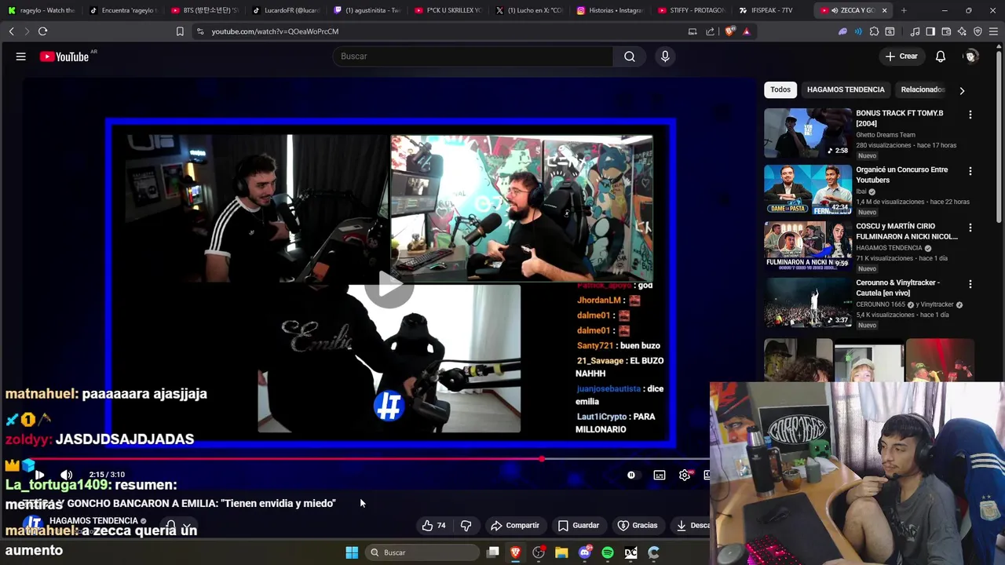Open COSCU Y MARTÍN CIRIO video title
Screen dimensions: 1005x565
coord(906,231)
